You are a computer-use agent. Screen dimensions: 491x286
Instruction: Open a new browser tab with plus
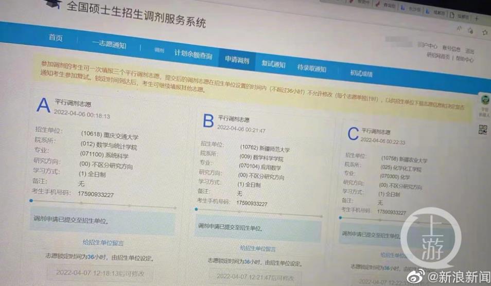477,18
